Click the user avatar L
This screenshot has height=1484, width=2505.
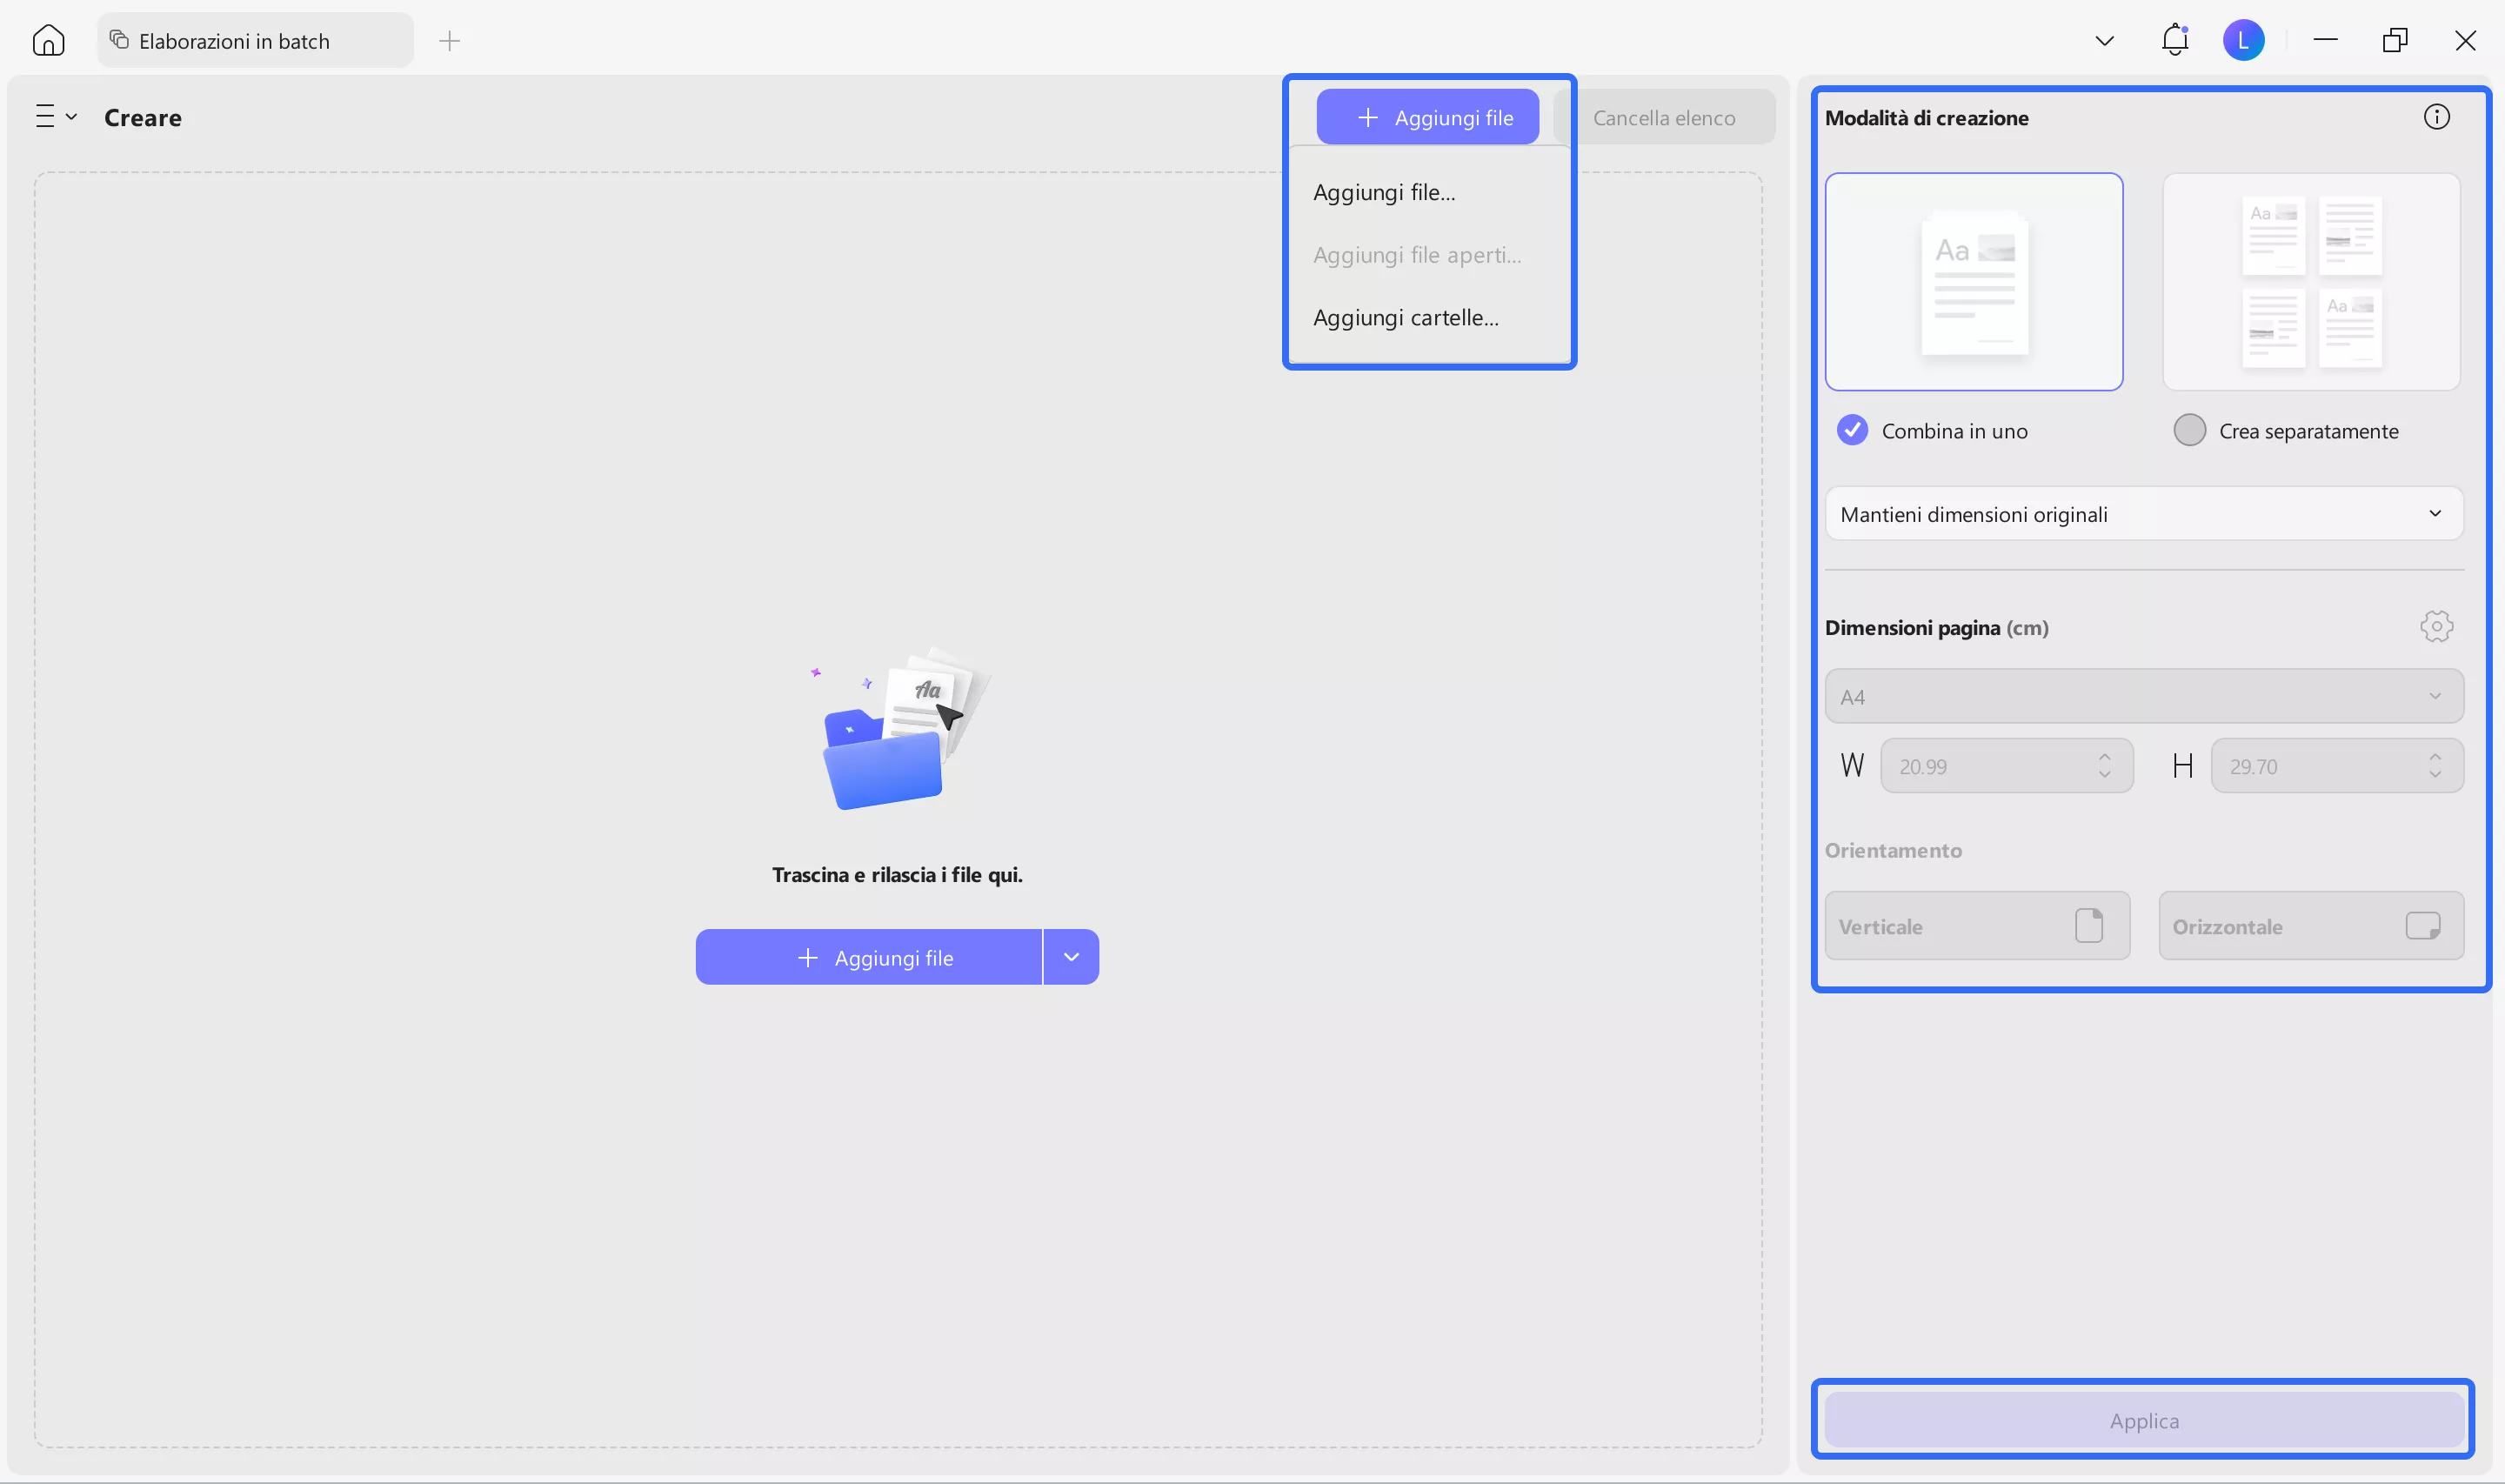pos(2242,40)
